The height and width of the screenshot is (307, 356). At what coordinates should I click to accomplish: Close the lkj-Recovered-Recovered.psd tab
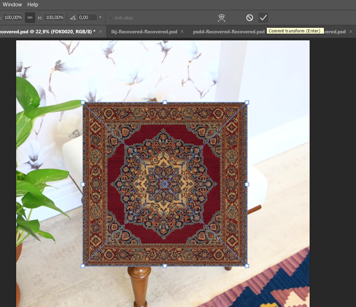[182, 32]
